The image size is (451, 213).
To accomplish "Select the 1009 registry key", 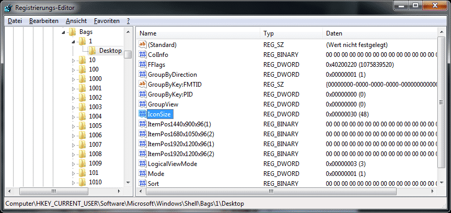I will 95,163.
